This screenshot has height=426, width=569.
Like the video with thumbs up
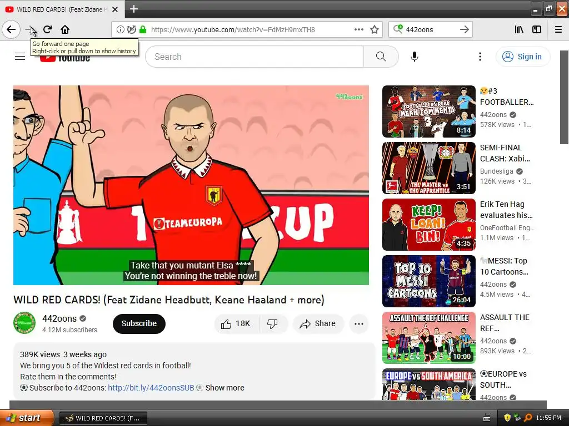237,323
